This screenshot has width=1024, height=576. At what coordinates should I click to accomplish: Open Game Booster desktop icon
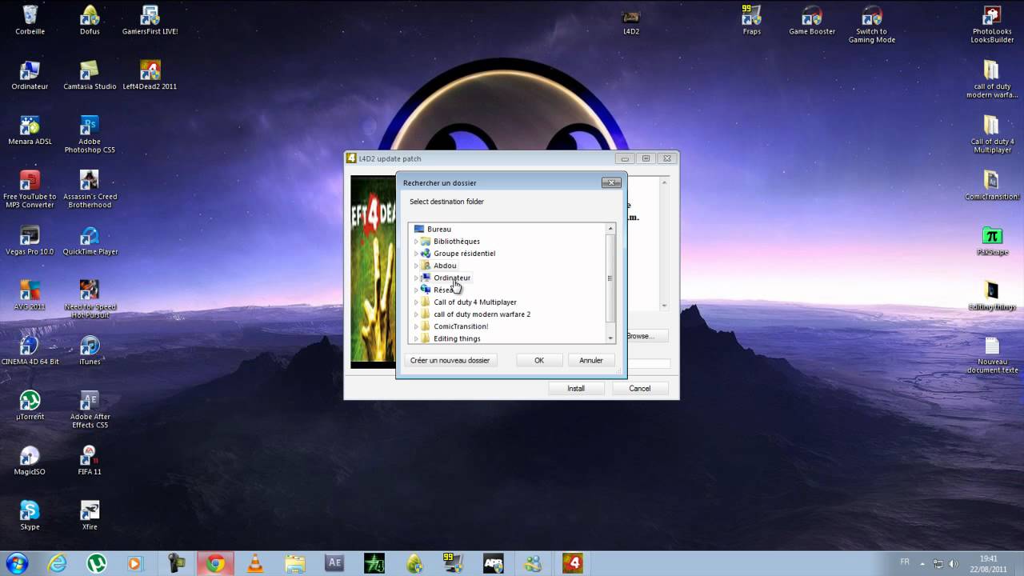point(811,20)
